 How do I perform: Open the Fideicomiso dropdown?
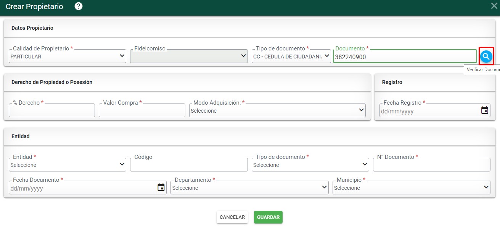point(189,56)
